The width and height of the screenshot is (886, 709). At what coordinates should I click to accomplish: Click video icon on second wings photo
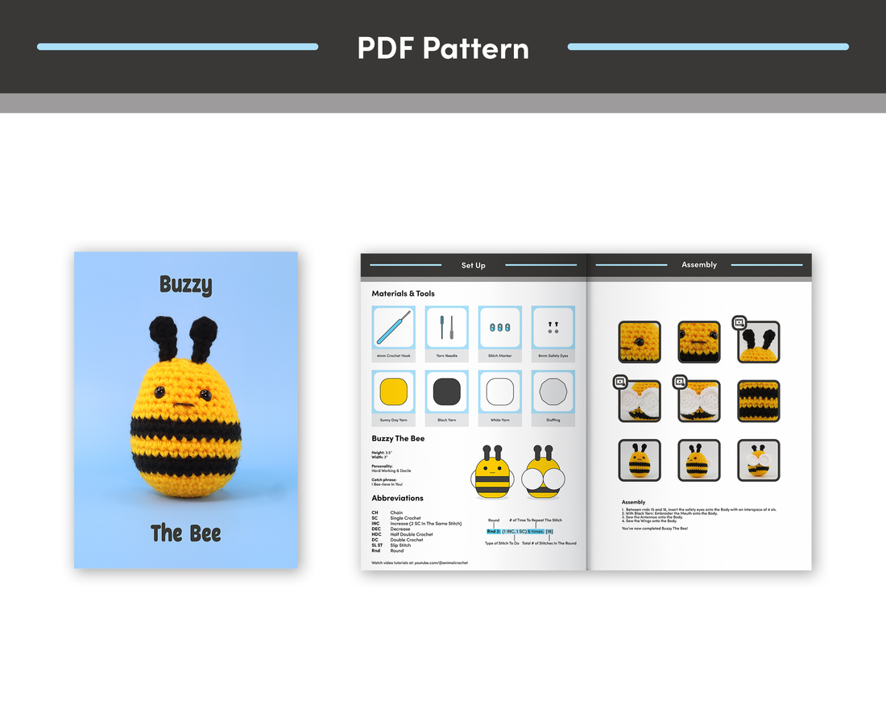coord(680,382)
